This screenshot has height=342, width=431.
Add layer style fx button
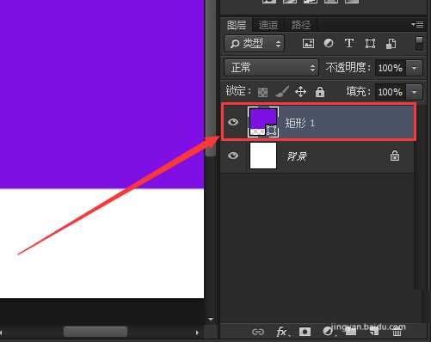click(x=282, y=332)
